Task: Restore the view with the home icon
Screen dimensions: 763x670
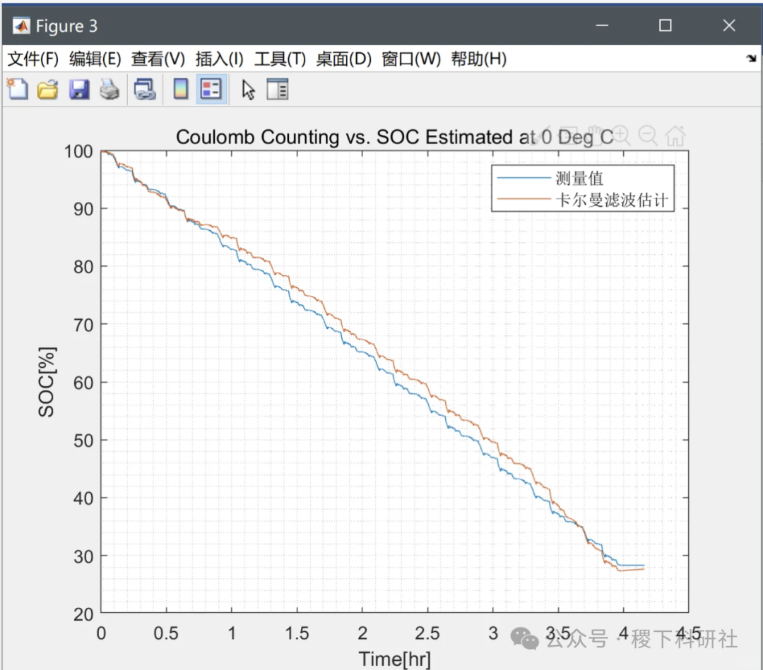Action: click(x=675, y=136)
